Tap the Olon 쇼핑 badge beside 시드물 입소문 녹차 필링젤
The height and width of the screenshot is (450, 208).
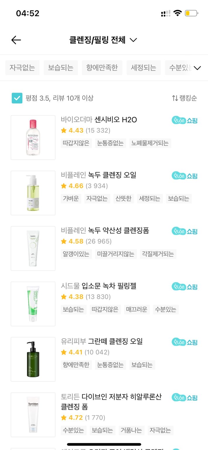[x=184, y=287]
